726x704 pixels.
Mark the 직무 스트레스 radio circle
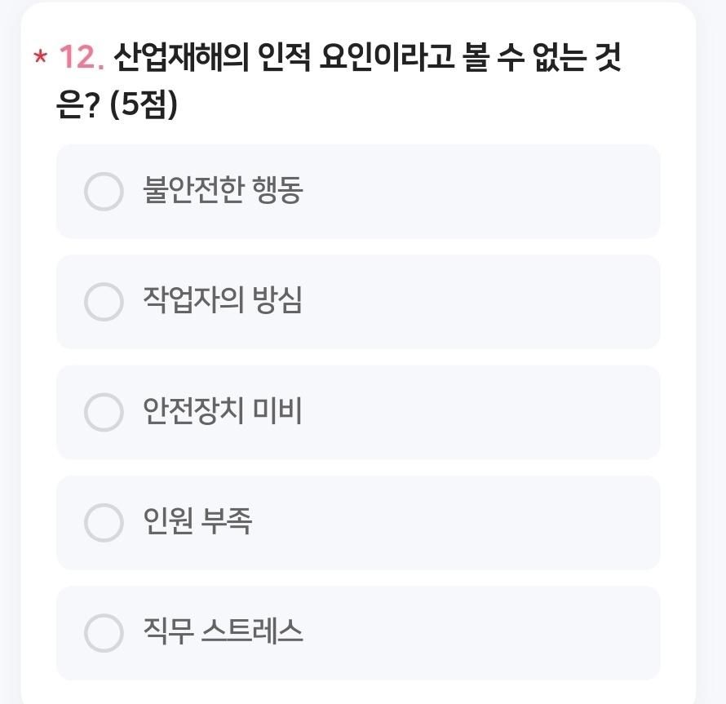tap(104, 632)
